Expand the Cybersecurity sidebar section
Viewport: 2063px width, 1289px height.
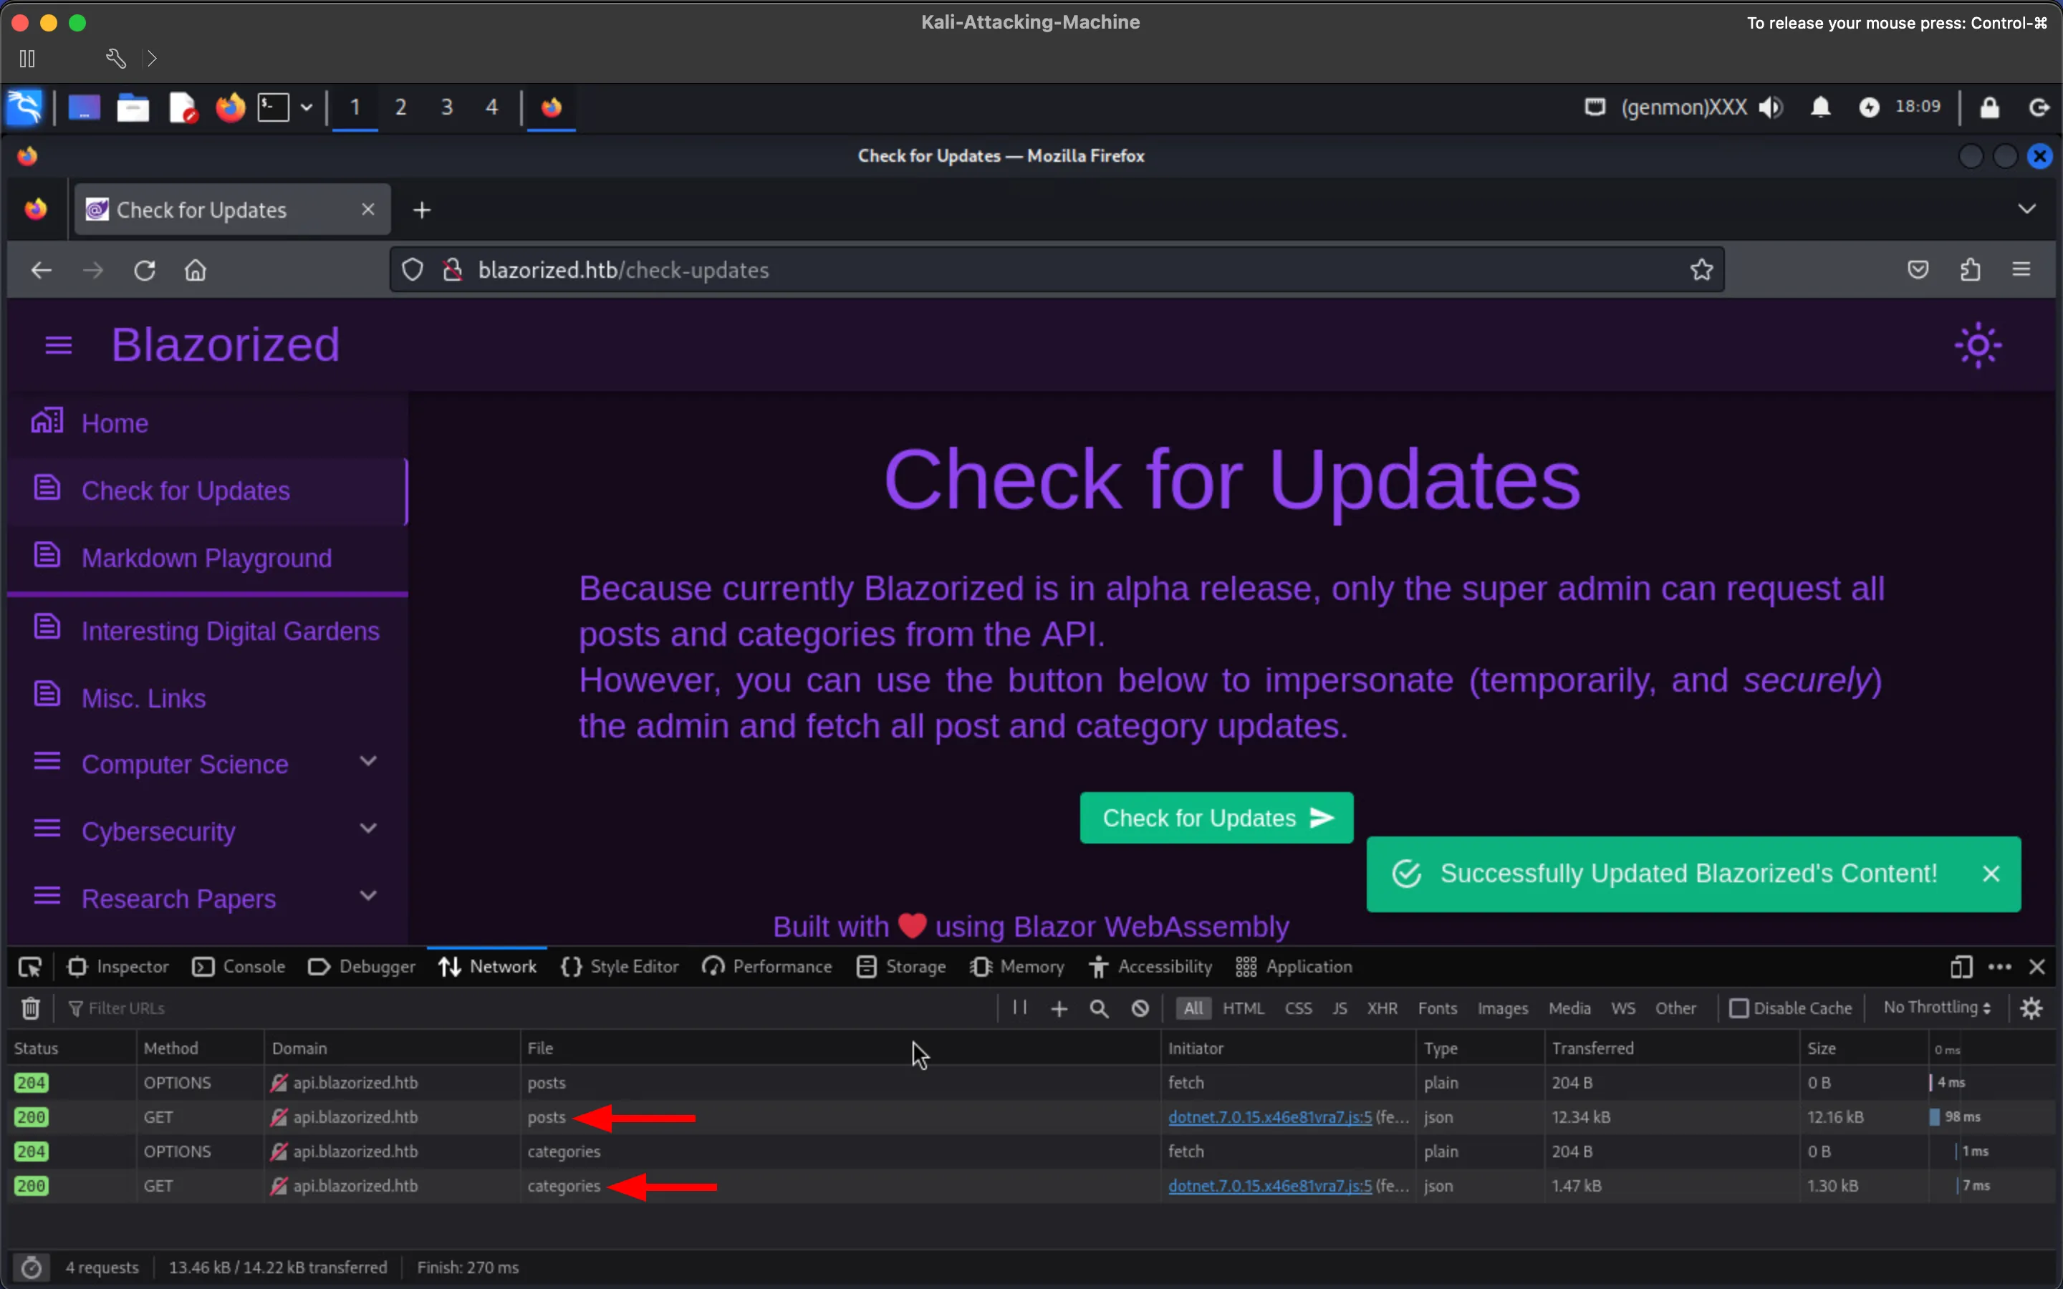[207, 831]
